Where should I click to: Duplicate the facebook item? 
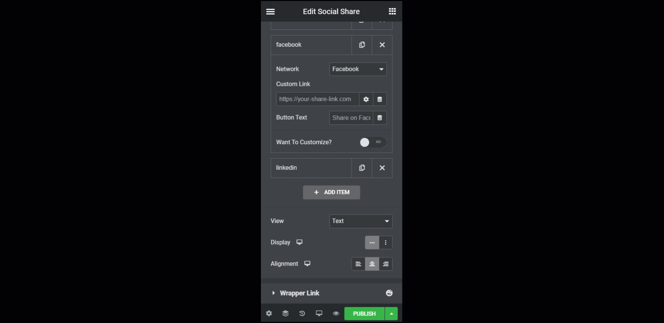(x=362, y=45)
